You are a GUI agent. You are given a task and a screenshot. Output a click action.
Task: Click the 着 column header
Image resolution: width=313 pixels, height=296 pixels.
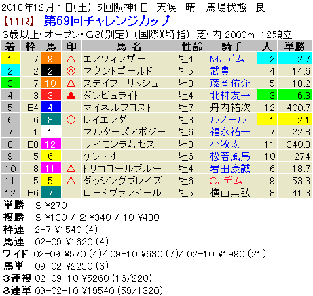[x=10, y=47]
